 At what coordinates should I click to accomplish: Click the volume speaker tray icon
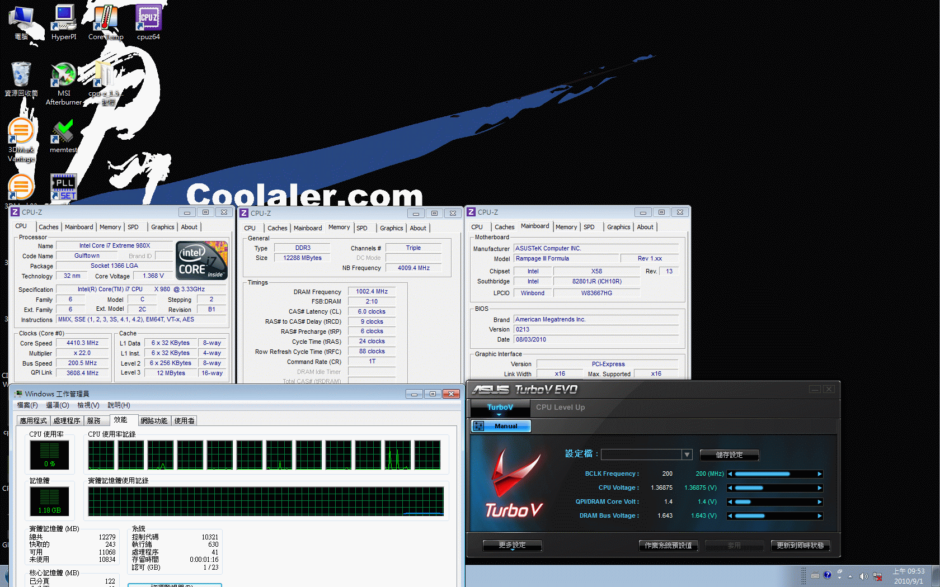coord(863,576)
